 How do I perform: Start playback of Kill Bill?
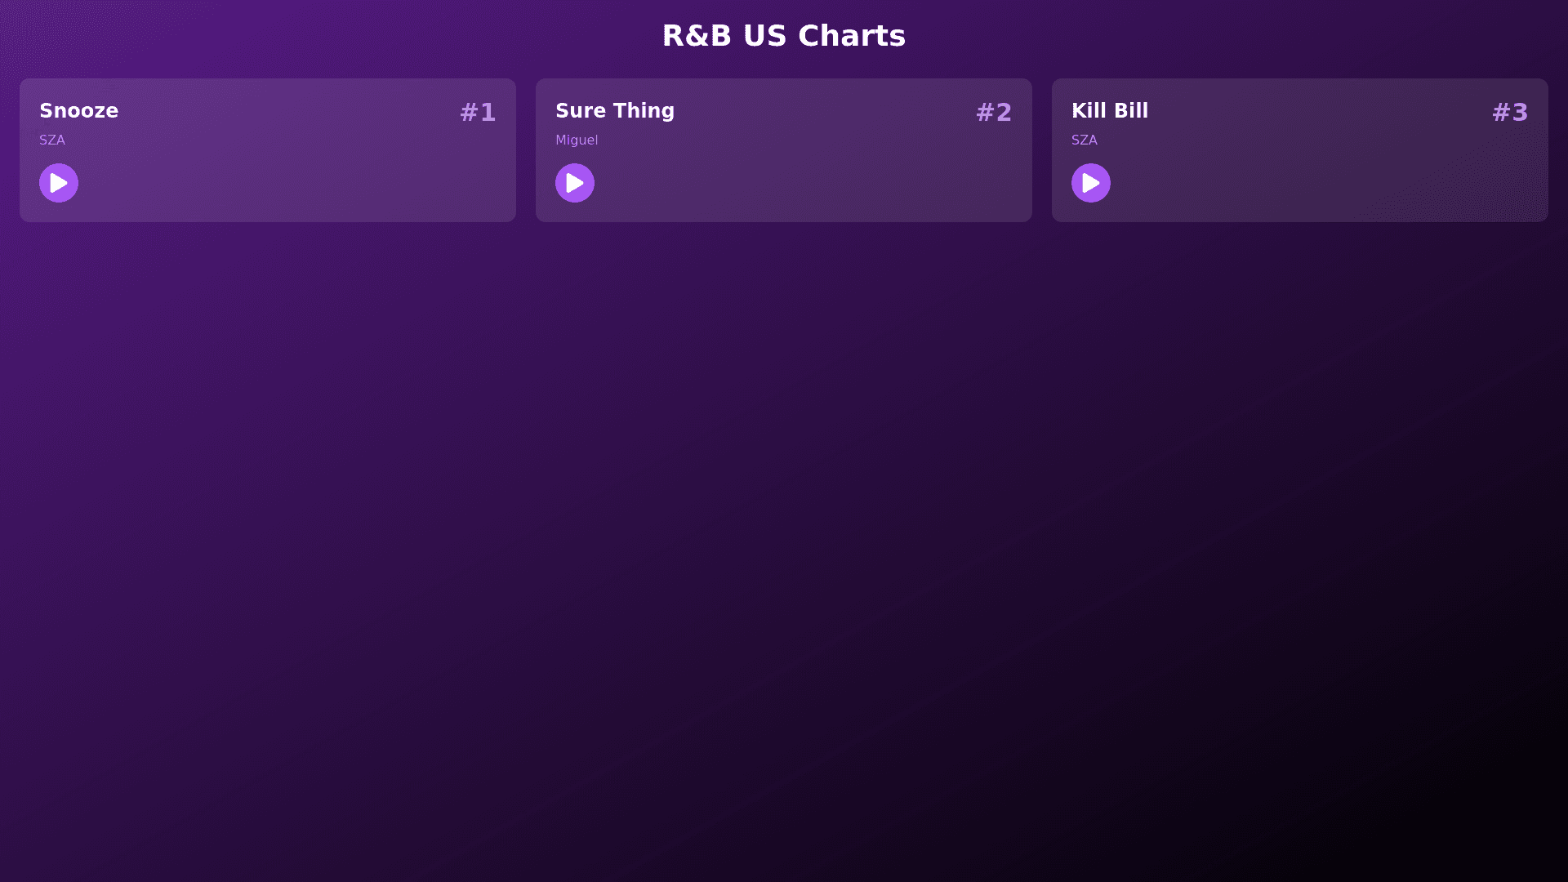coord(1091,183)
